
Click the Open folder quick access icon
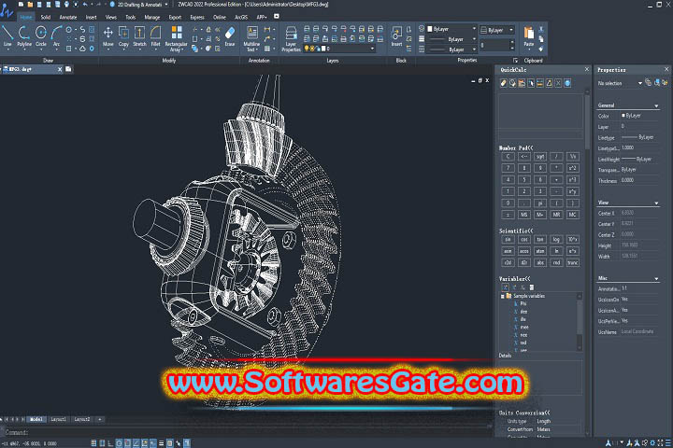30,5
